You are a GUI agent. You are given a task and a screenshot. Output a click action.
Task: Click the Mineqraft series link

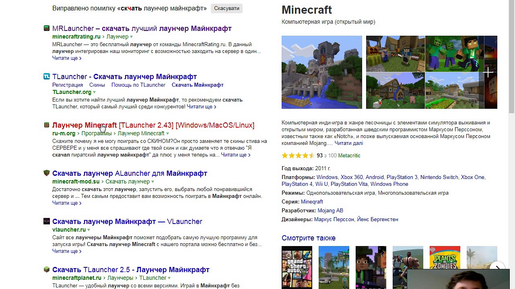point(312,202)
